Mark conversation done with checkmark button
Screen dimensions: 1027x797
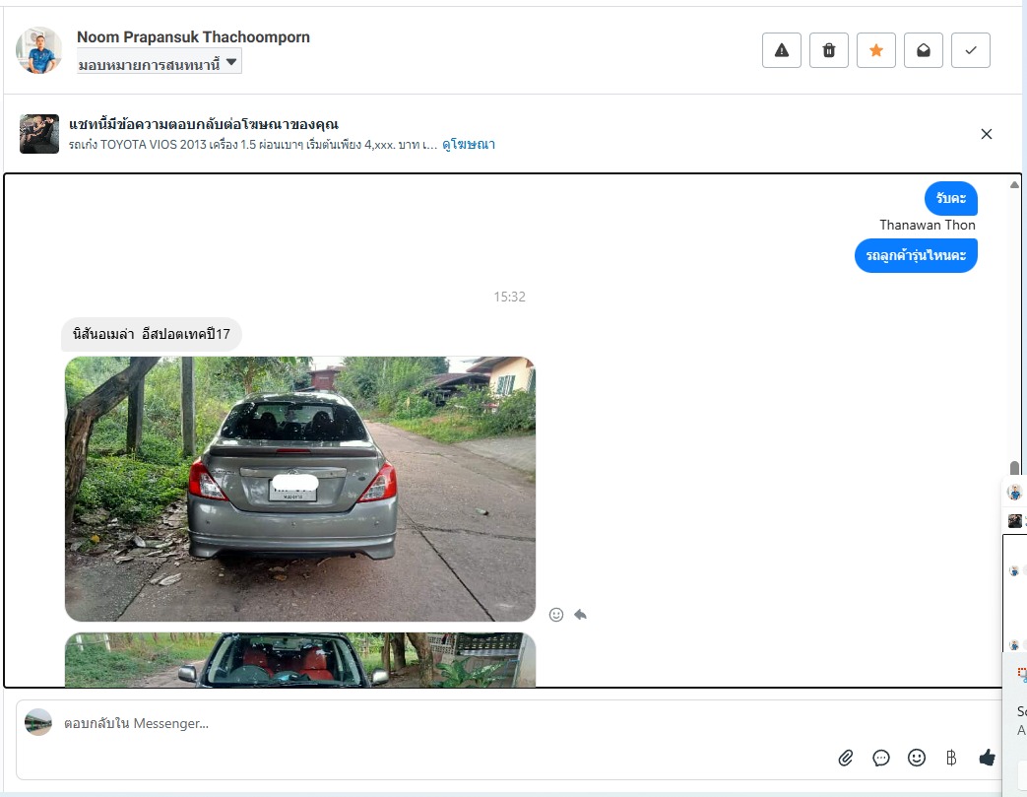click(970, 50)
